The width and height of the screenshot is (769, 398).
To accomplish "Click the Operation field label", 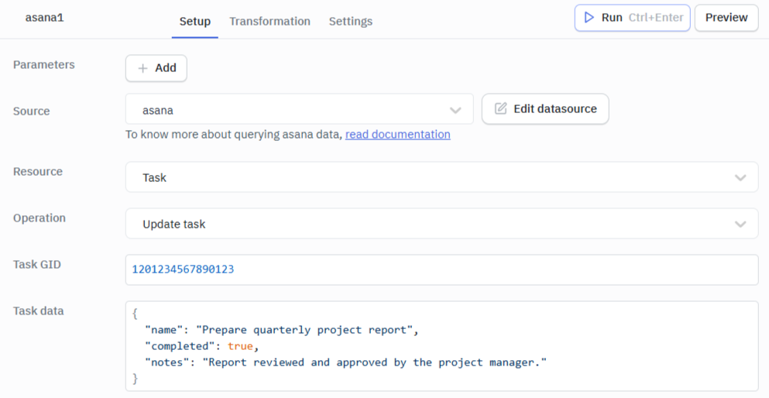I will point(39,218).
